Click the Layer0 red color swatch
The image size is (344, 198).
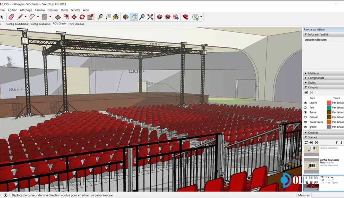[329, 103]
